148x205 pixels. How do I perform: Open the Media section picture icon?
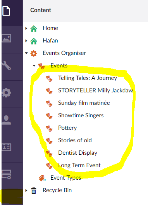pos(6,38)
